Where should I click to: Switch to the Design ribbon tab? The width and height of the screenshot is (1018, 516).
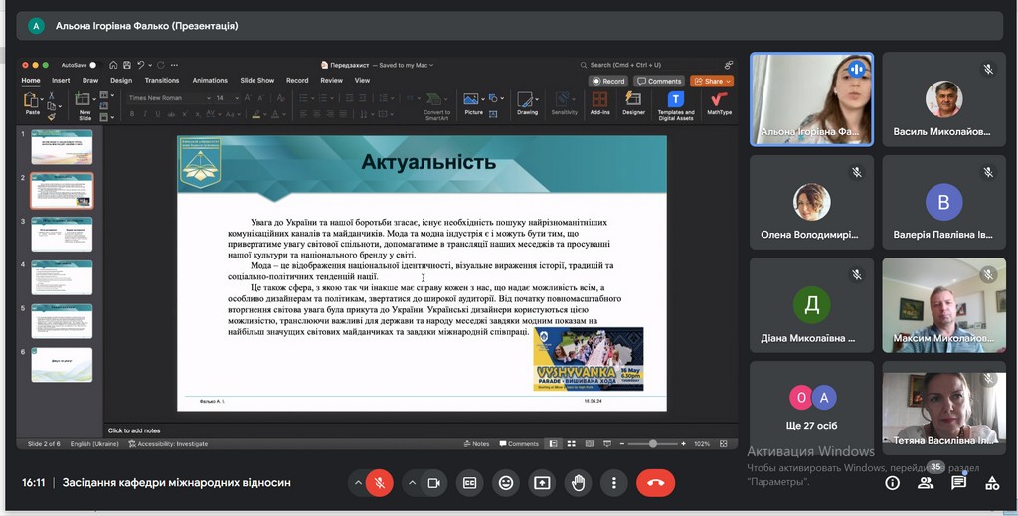tap(121, 81)
